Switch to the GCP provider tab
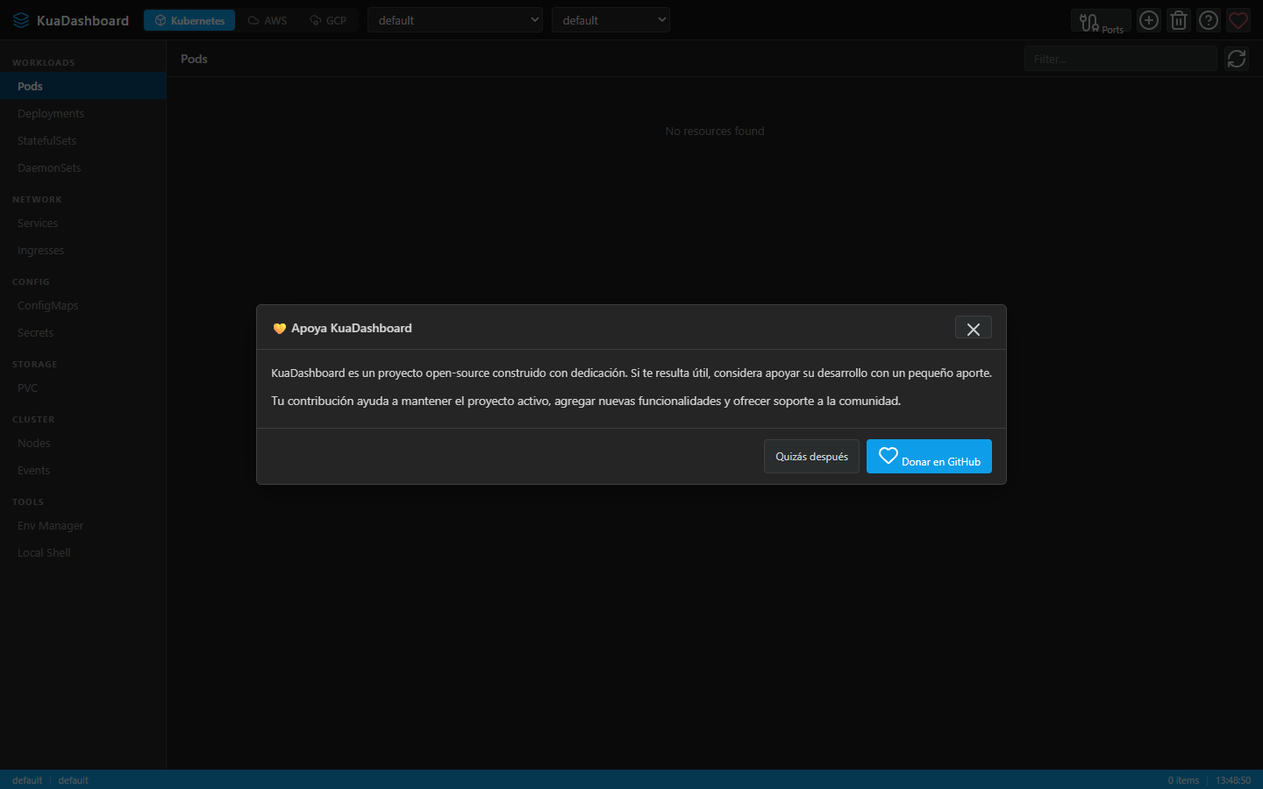This screenshot has height=789, width=1263. 328,20
